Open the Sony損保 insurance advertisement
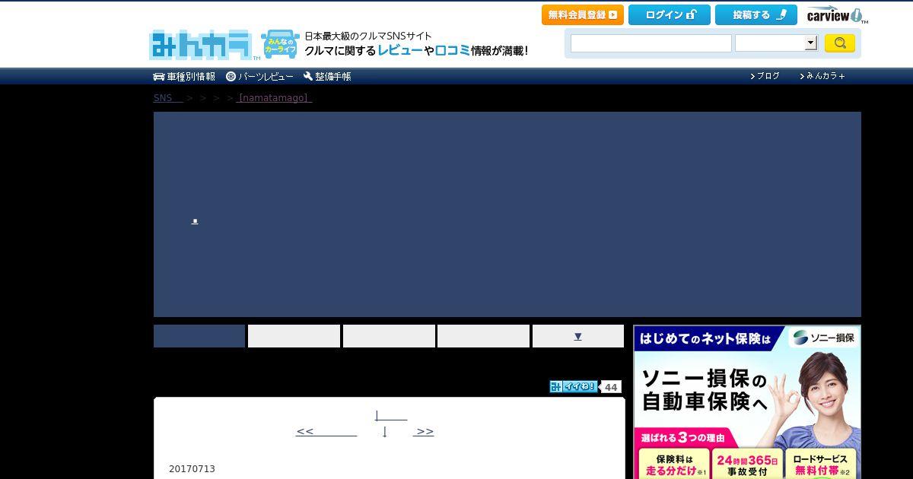913x479 pixels. click(x=747, y=402)
